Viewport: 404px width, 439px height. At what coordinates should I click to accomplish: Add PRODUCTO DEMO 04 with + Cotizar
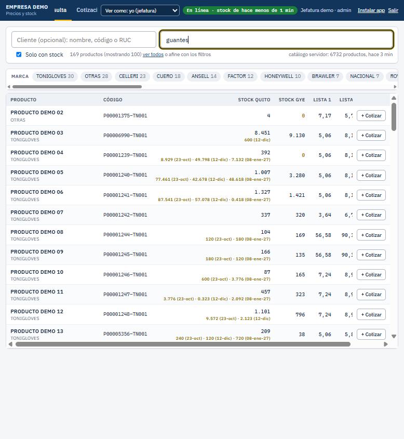point(371,155)
